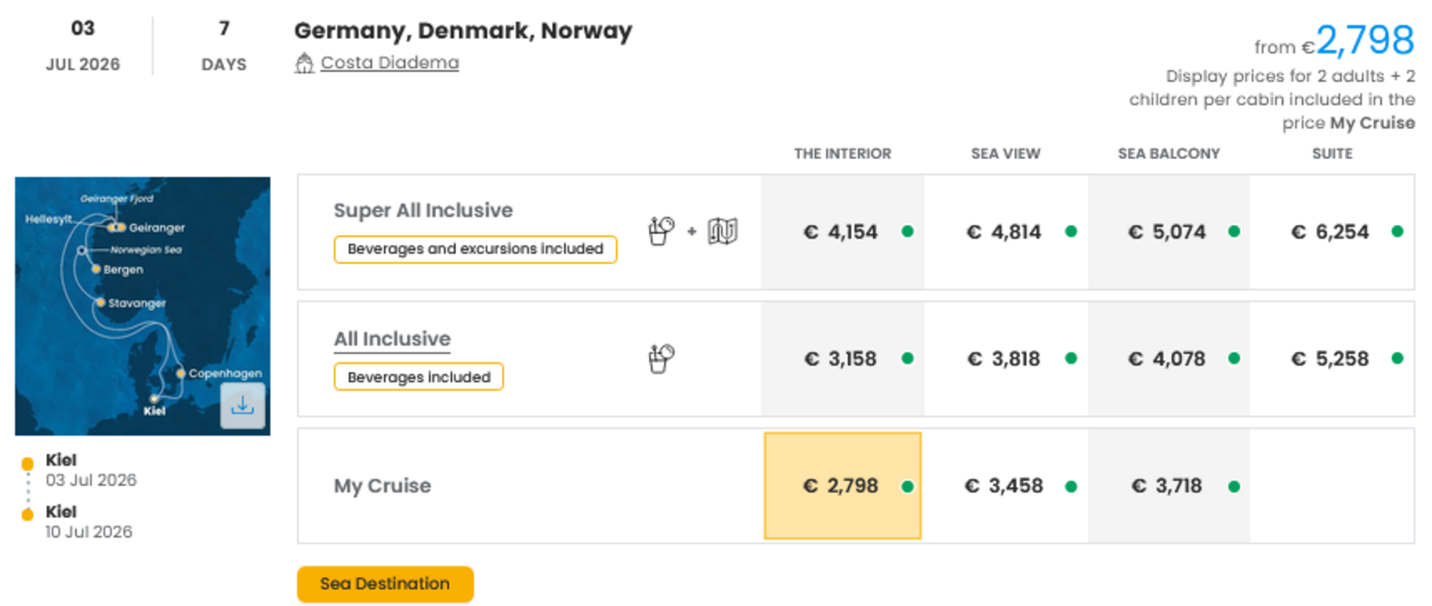Click the beverages icon in Super All Inclusive row
Screen dimensions: 1432x606
tap(661, 231)
